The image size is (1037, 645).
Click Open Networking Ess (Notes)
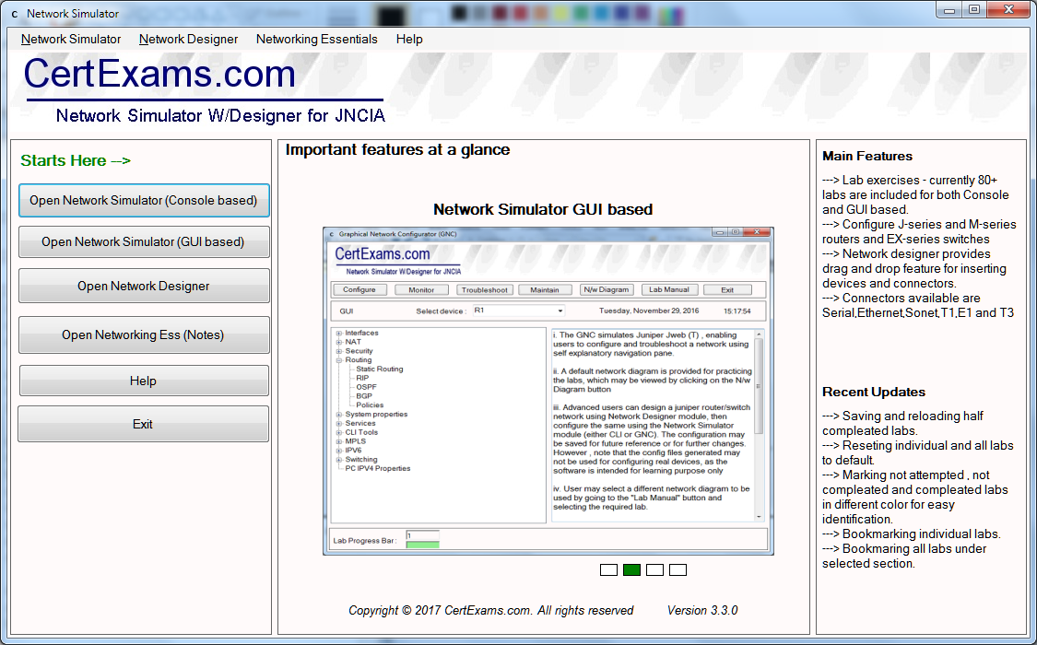point(144,335)
